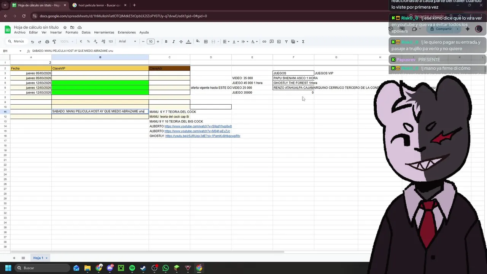Open Spotify from taskbar
Image resolution: width=487 pixels, height=274 pixels.
(x=132, y=268)
